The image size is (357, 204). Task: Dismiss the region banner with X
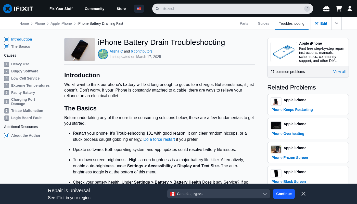pyautogui.click(x=303, y=194)
